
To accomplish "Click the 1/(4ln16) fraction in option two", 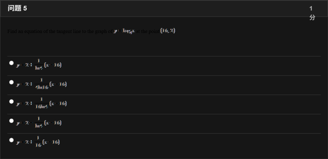I will pyautogui.click(x=42, y=84).
